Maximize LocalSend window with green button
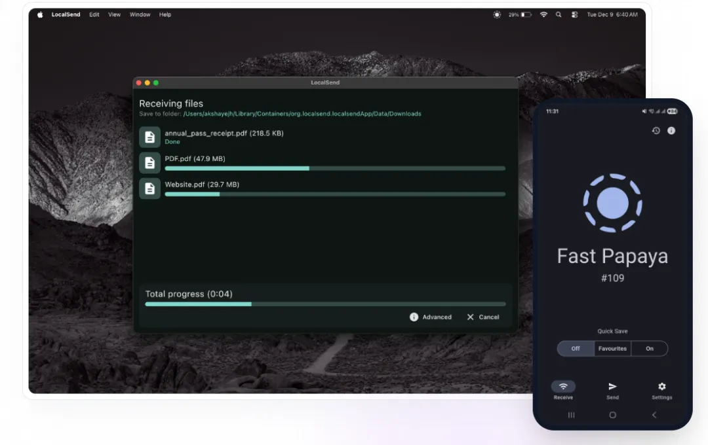The height and width of the screenshot is (445, 708). tap(156, 82)
